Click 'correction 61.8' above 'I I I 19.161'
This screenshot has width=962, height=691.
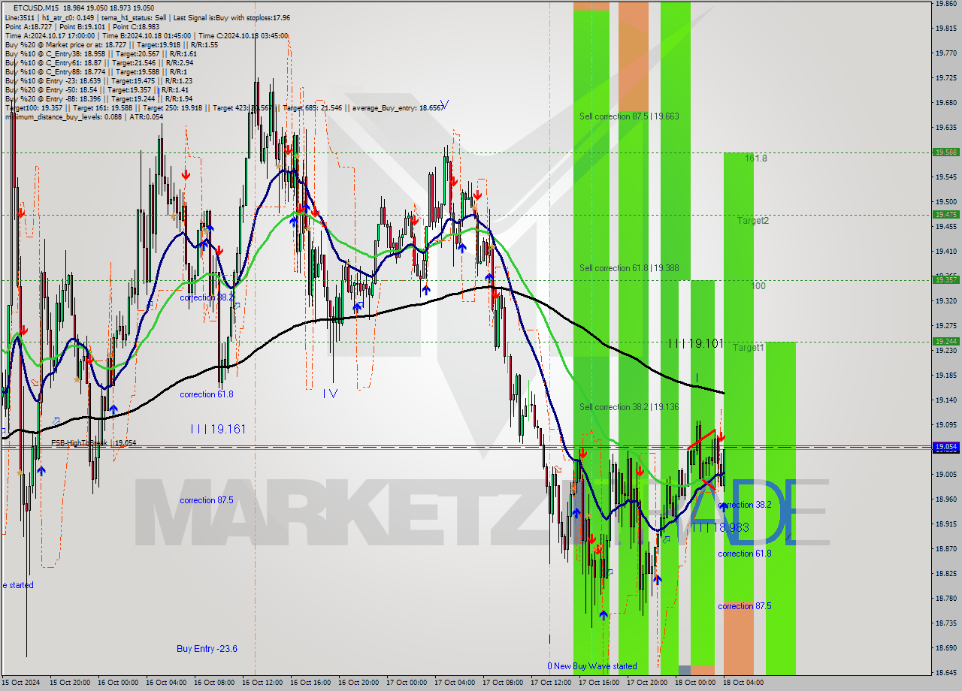pyautogui.click(x=207, y=394)
